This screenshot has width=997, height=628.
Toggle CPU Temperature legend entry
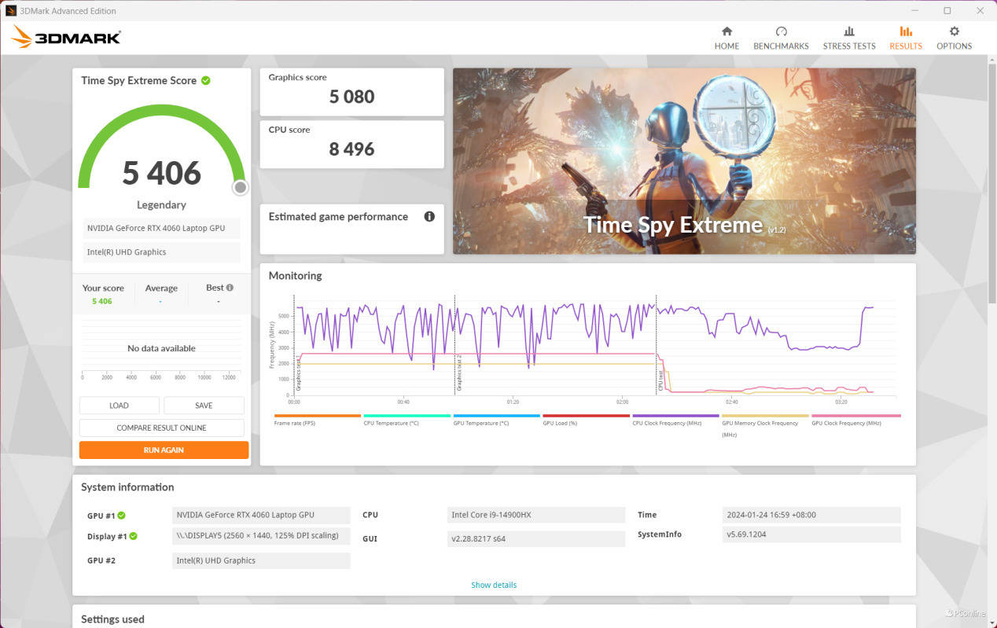(x=407, y=421)
